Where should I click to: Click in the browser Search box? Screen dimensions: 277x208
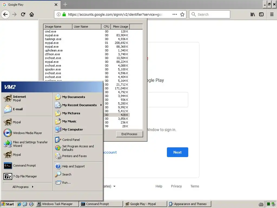click(210, 14)
